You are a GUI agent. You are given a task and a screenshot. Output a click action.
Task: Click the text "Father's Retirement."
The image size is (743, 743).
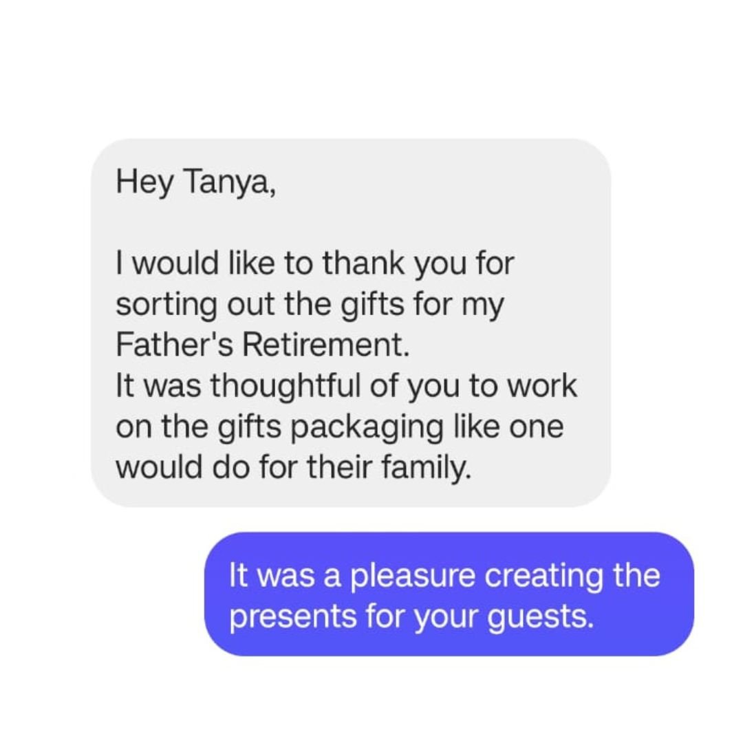(263, 345)
